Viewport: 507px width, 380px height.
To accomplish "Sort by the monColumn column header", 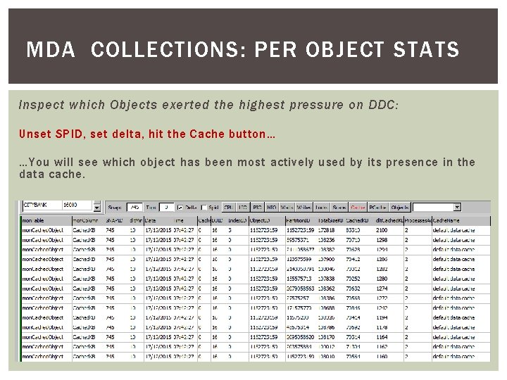I will [88, 221].
